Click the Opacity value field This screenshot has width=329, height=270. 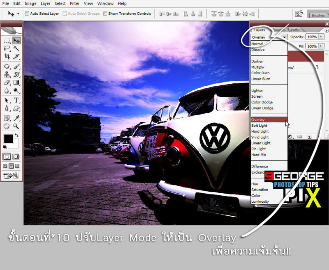pyautogui.click(x=312, y=37)
